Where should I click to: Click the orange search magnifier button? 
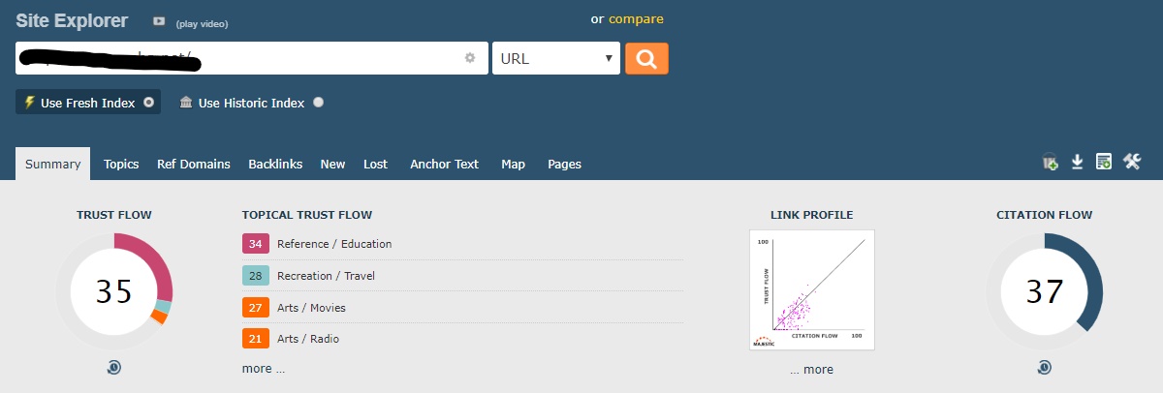click(x=646, y=58)
